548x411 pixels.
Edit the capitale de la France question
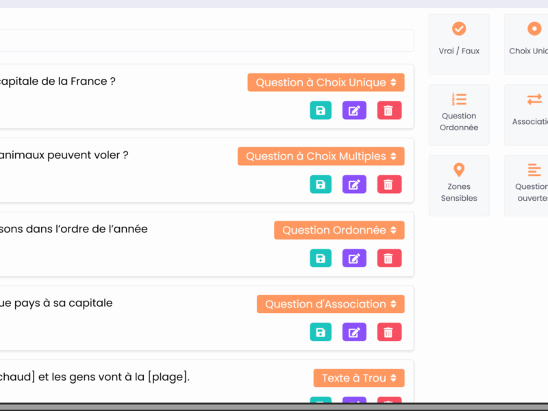pyautogui.click(x=354, y=110)
